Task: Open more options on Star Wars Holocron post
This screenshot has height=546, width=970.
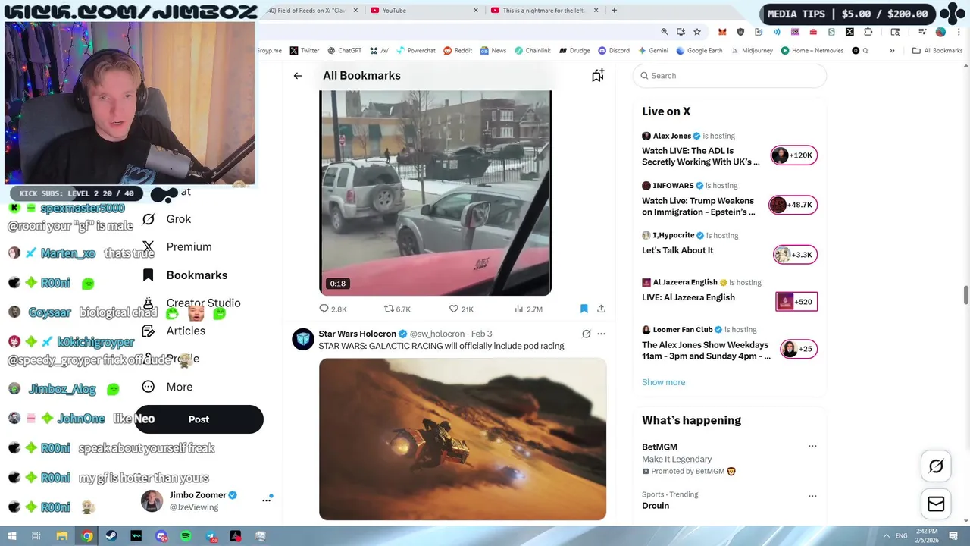Action: (601, 334)
